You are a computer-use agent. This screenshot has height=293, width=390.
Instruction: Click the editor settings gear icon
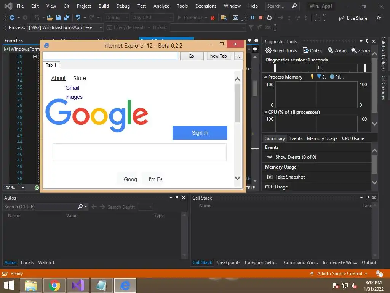[256, 40]
